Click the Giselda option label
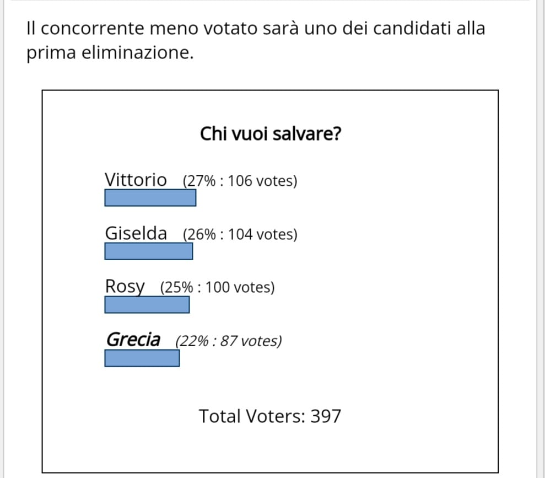Image resolution: width=545 pixels, height=478 pixels. [x=136, y=233]
